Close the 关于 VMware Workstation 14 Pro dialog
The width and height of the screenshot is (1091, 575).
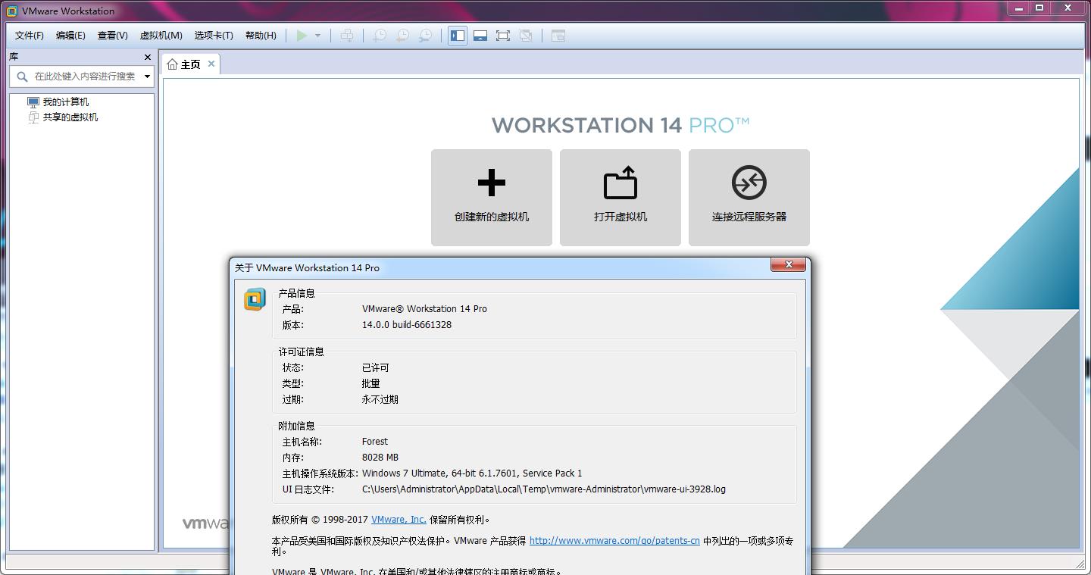[x=788, y=264]
